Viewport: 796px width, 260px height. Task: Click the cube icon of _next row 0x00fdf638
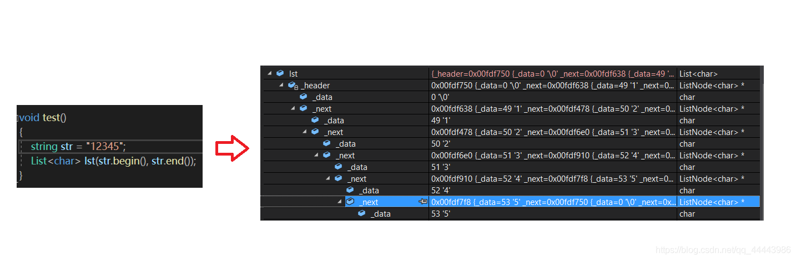pos(303,108)
